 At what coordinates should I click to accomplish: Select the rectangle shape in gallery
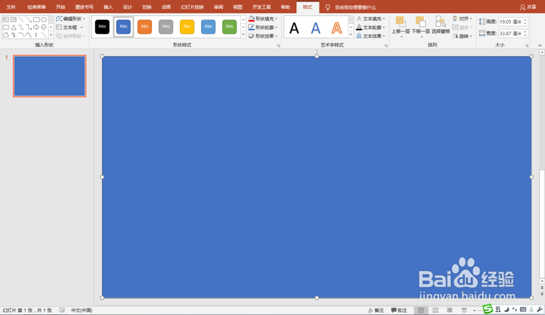click(x=36, y=20)
